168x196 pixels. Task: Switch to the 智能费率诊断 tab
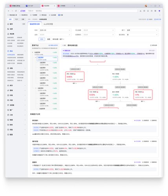35,24
